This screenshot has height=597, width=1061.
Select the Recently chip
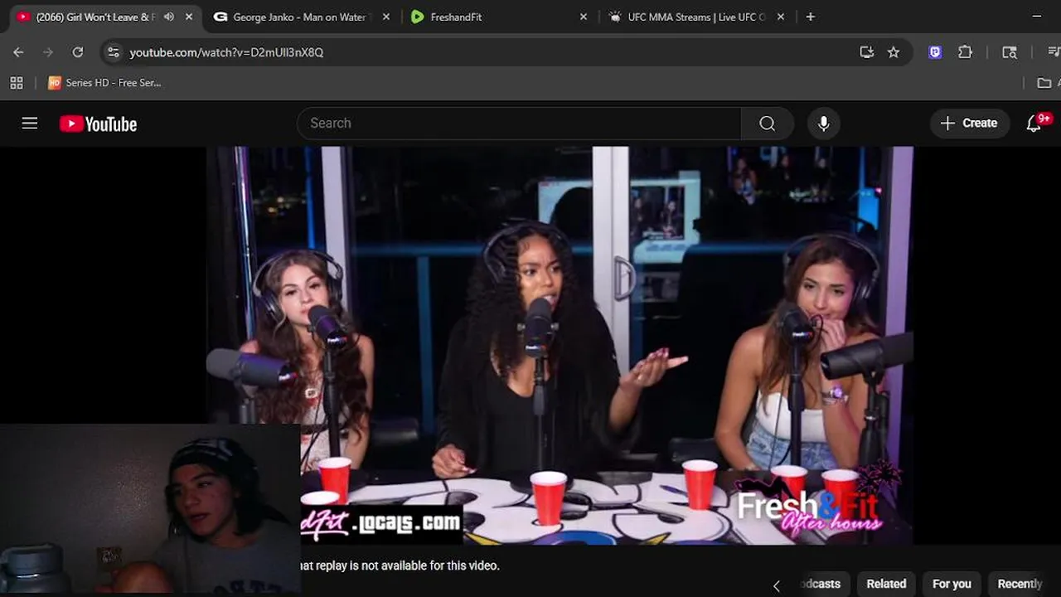pyautogui.click(x=1020, y=584)
